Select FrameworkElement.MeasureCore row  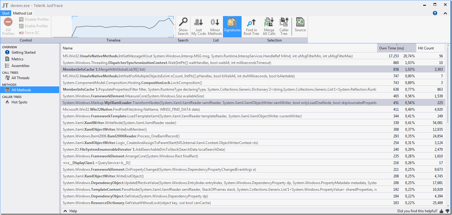point(253,96)
